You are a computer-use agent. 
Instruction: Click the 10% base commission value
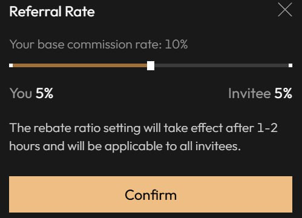tap(176, 44)
